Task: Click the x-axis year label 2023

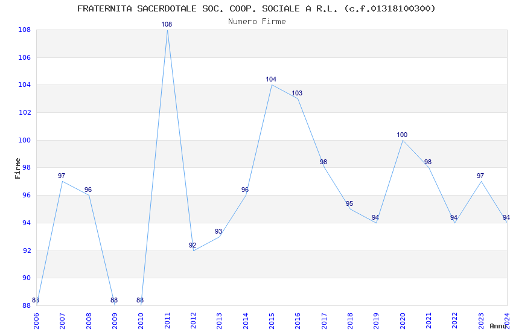Action: coord(481,321)
